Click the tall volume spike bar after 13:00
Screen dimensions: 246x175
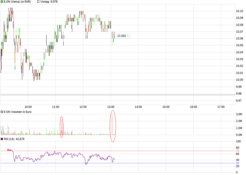[x=112, y=125]
